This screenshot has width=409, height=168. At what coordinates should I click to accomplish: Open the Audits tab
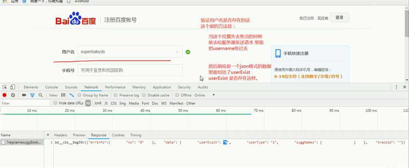203,87
